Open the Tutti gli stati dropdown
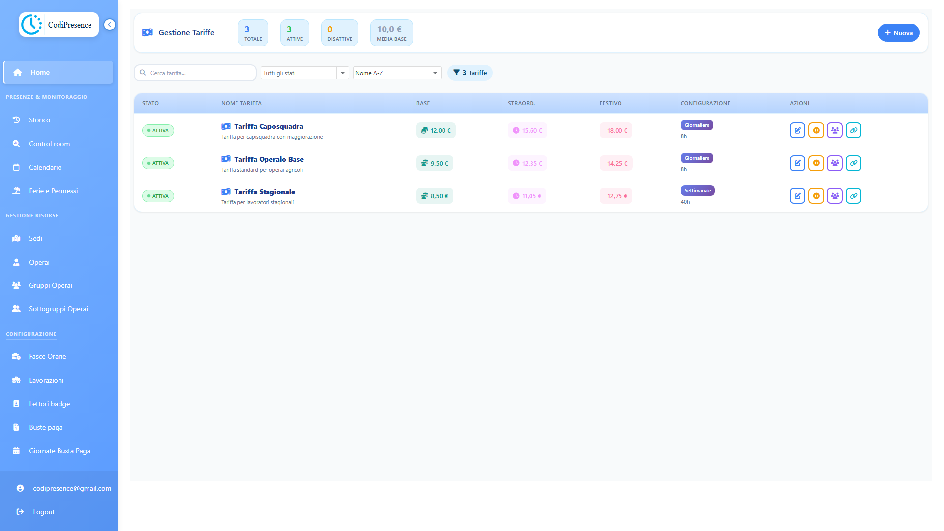Viewport: 944px width, 531px height. pyautogui.click(x=304, y=73)
